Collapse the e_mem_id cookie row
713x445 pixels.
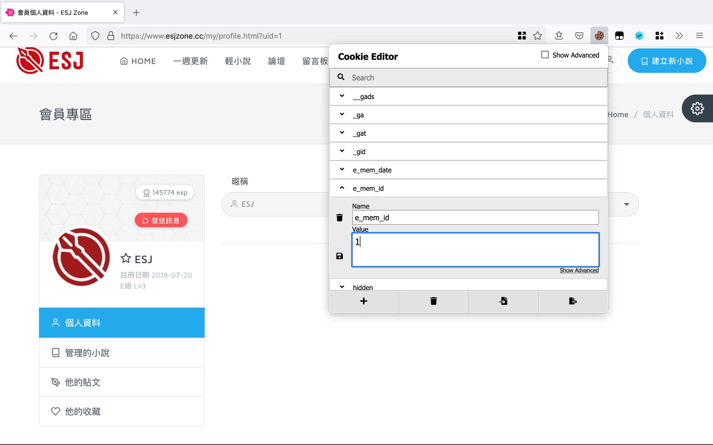point(468,188)
